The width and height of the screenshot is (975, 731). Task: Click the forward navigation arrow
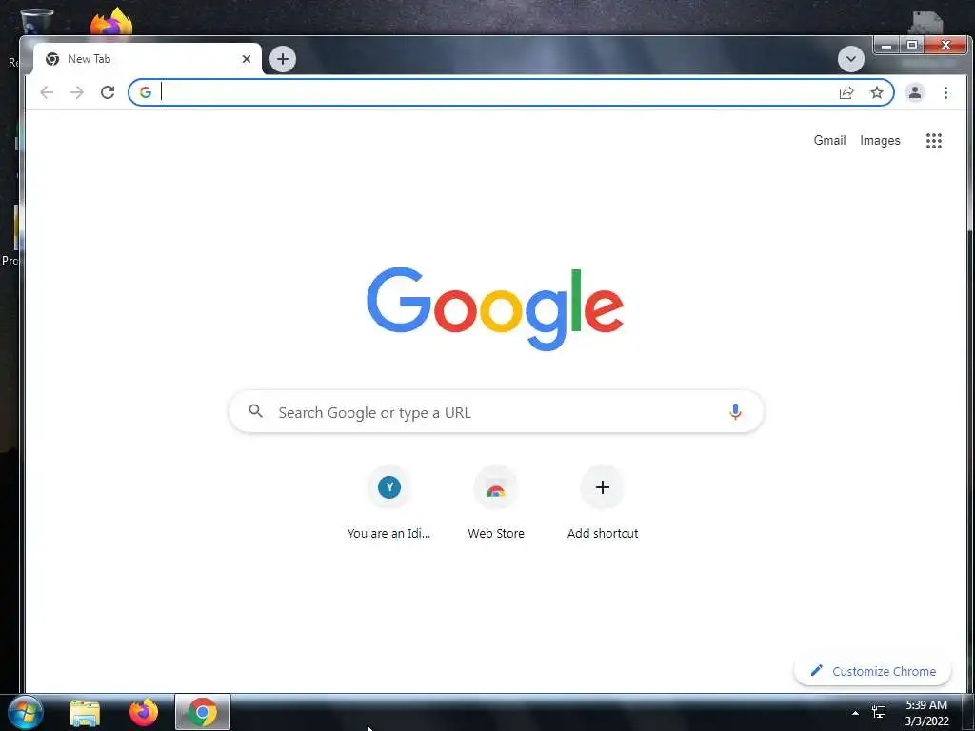(x=76, y=92)
